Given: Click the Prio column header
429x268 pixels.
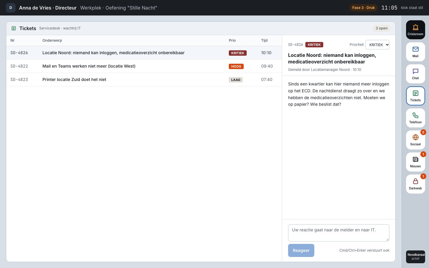Looking at the screenshot, I should click(232, 40).
